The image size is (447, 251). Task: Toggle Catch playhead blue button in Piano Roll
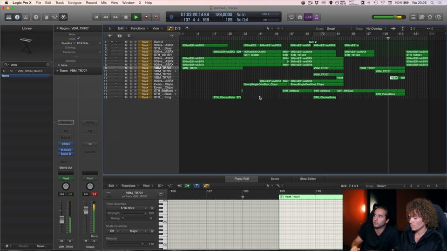tap(196, 186)
